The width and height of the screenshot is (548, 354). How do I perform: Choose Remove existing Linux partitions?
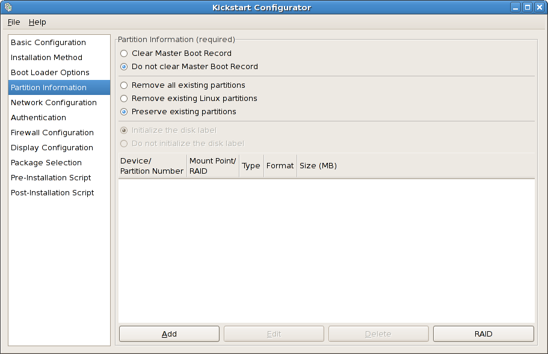click(x=124, y=99)
